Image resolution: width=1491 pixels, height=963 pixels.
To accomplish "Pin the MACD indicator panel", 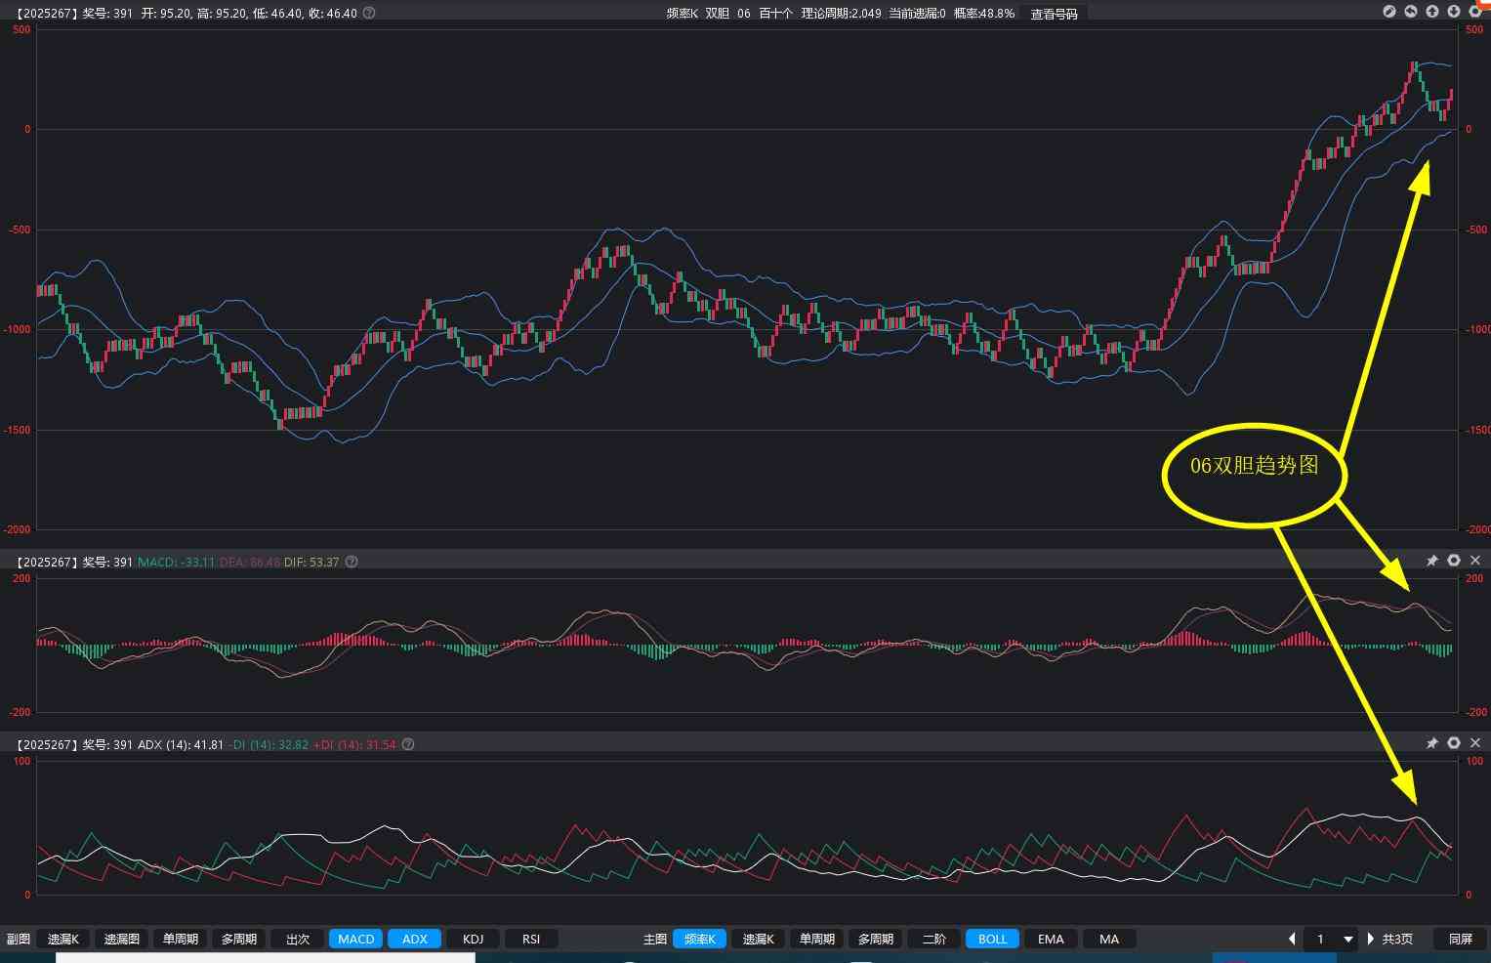I will point(1432,561).
